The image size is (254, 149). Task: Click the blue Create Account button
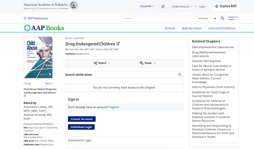[82, 119]
